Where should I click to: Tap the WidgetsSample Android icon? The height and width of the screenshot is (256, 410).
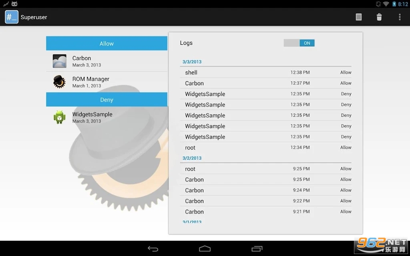(60, 117)
